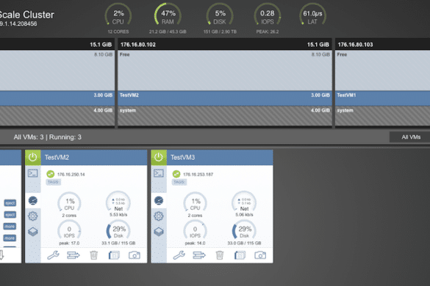The width and height of the screenshot is (430, 286).
Task: Click the TestVM2 power button
Action: tap(33, 158)
